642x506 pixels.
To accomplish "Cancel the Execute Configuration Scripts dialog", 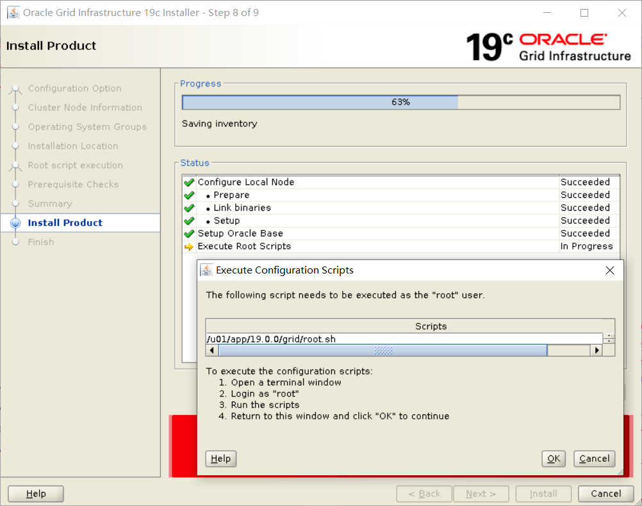I will point(594,459).
